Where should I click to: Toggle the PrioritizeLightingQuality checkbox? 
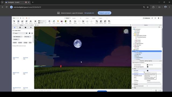pyautogui.click(x=148, y=67)
